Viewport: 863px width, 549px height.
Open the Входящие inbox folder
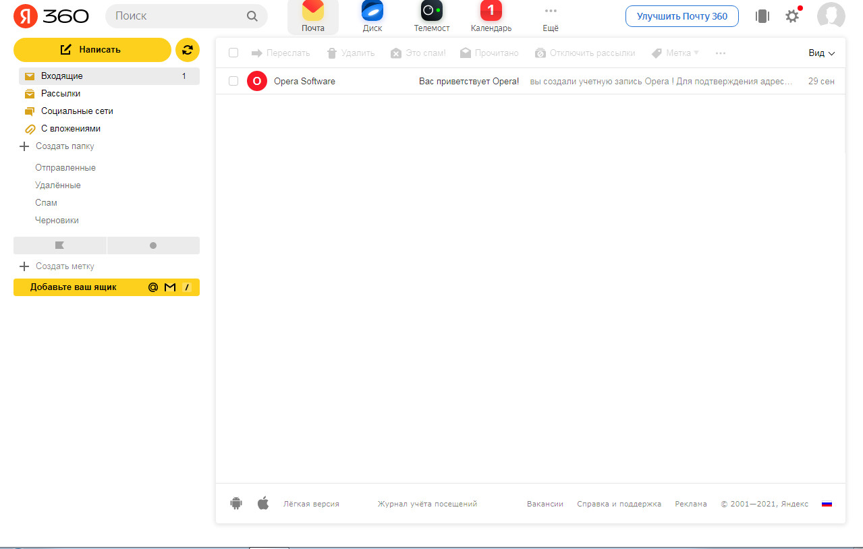(x=109, y=76)
